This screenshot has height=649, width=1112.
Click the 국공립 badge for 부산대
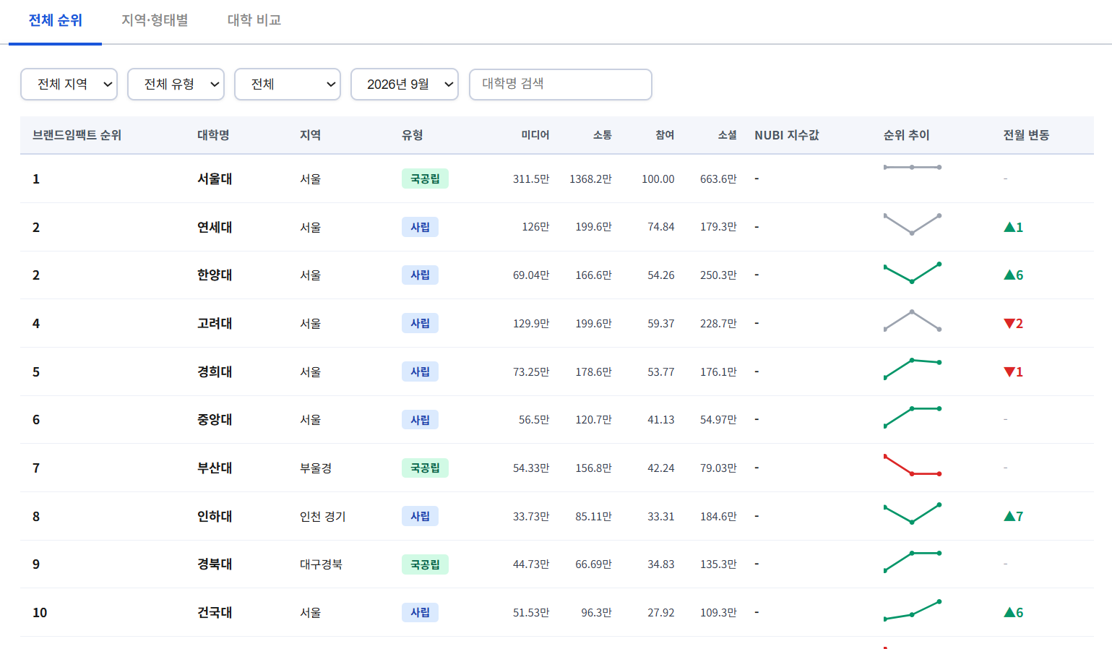click(425, 468)
